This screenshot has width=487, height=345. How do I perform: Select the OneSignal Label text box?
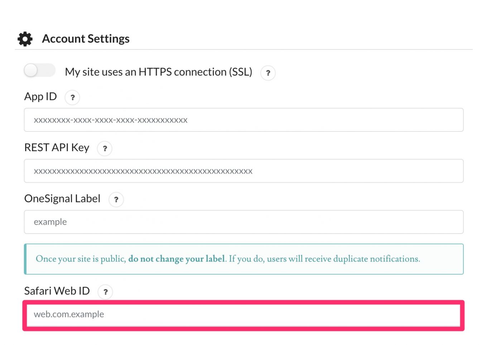243,222
